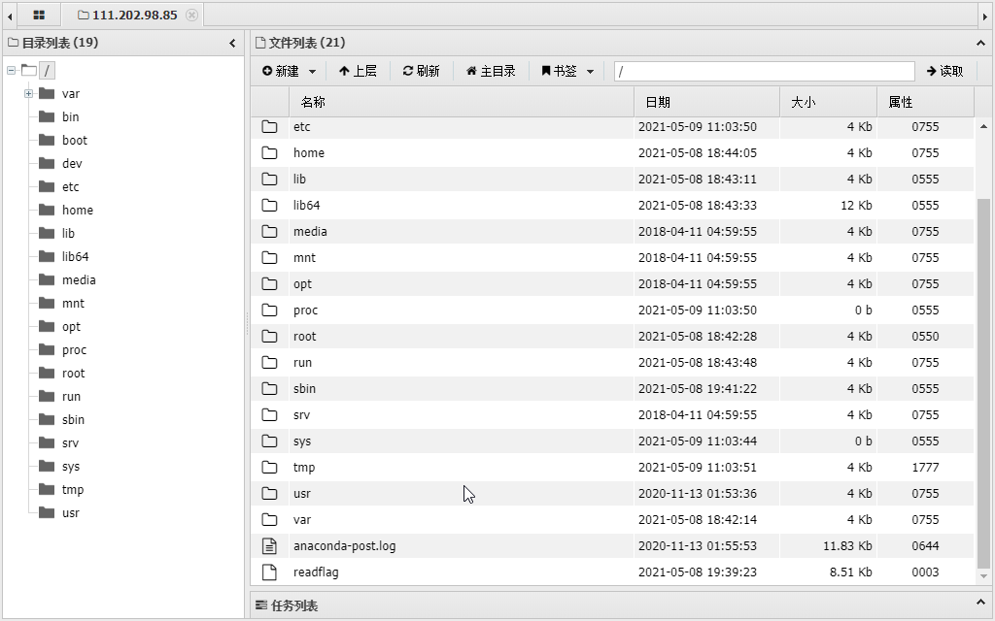995x621 pixels.
Task: Click the left tab scroll arrow
Action: point(10,16)
